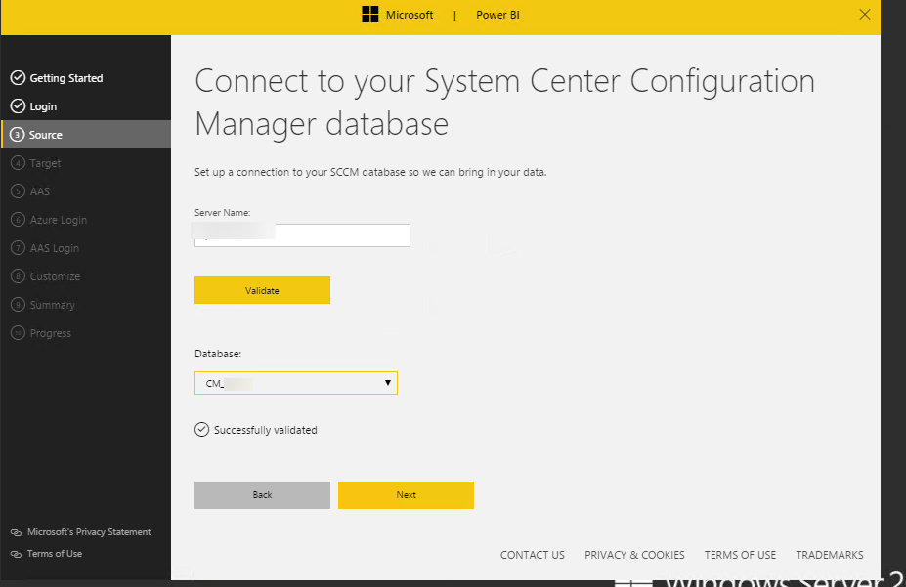Open the Database dropdown arrow
Screen dimensions: 906x587
(x=388, y=383)
